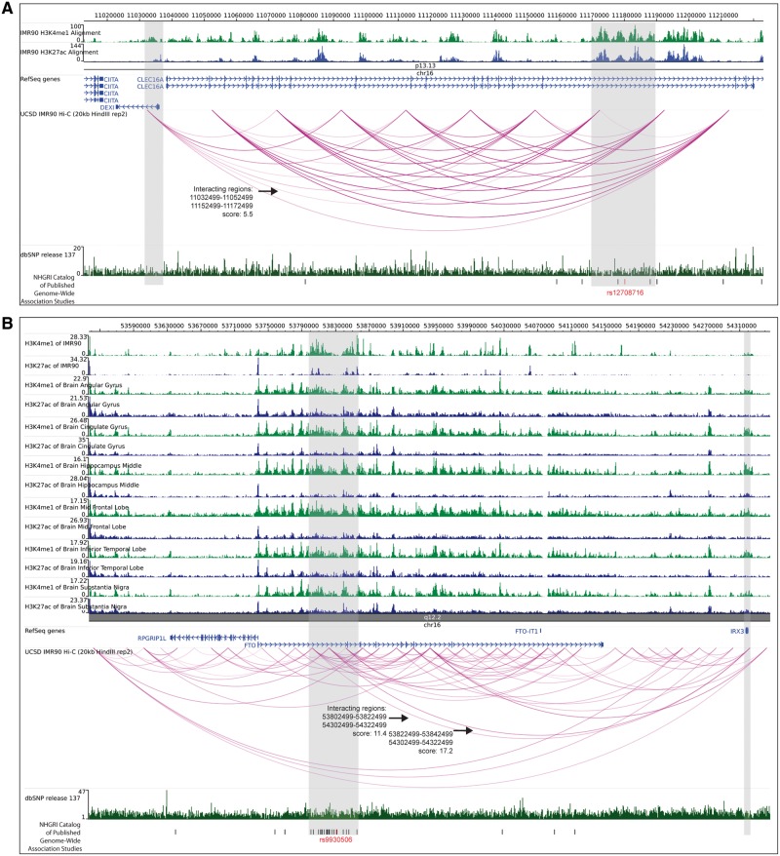Select H3K27ac of Brain Mid Frontal Lobe label
The height and width of the screenshot is (856, 780).
pos(75,526)
